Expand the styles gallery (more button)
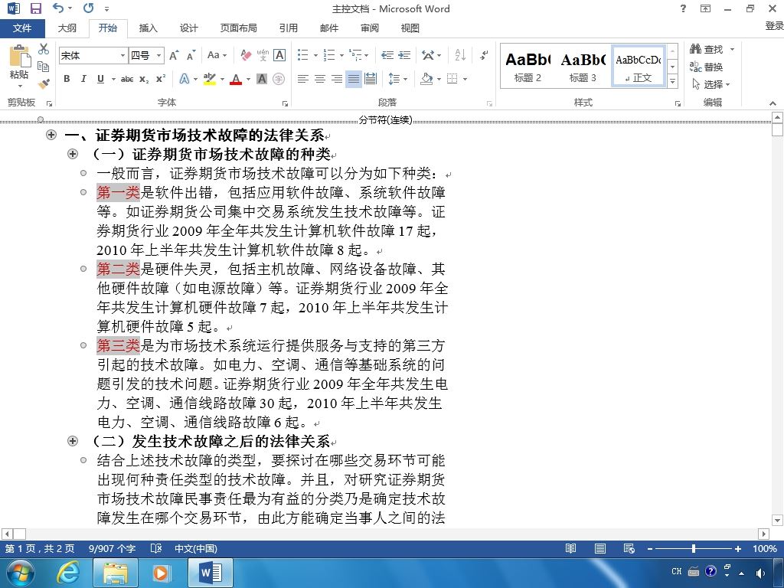The height and width of the screenshot is (588, 784). pos(673,81)
